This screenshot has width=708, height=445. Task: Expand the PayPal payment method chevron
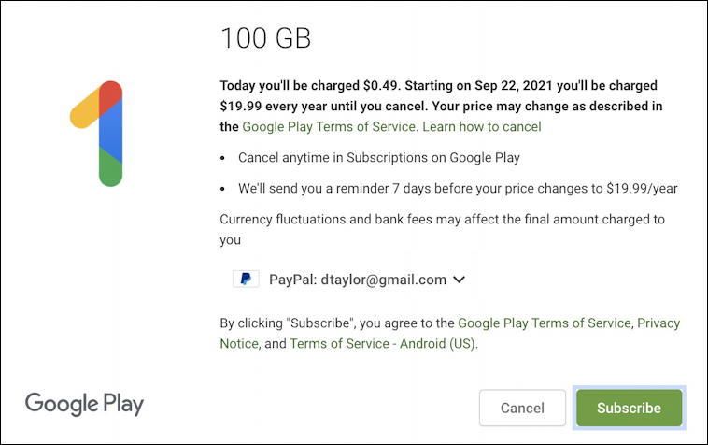point(459,280)
